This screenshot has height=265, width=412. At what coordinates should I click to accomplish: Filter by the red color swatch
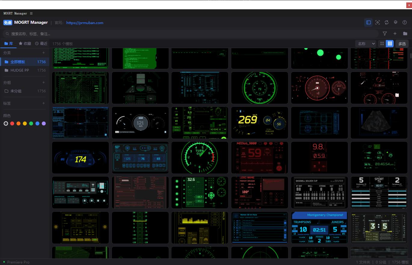pyautogui.click(x=12, y=123)
